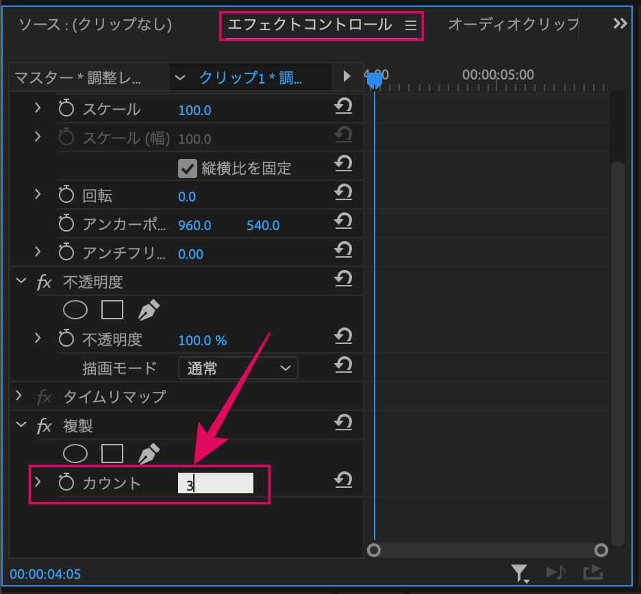Open the オーディオクリップ tab

pyautogui.click(x=514, y=25)
